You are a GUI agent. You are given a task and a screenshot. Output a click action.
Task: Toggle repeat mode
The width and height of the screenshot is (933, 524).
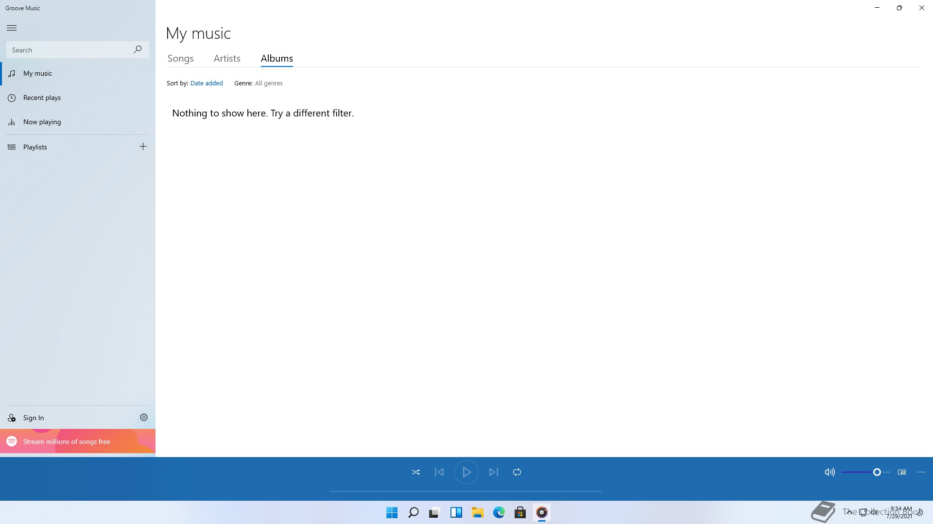[x=517, y=472]
